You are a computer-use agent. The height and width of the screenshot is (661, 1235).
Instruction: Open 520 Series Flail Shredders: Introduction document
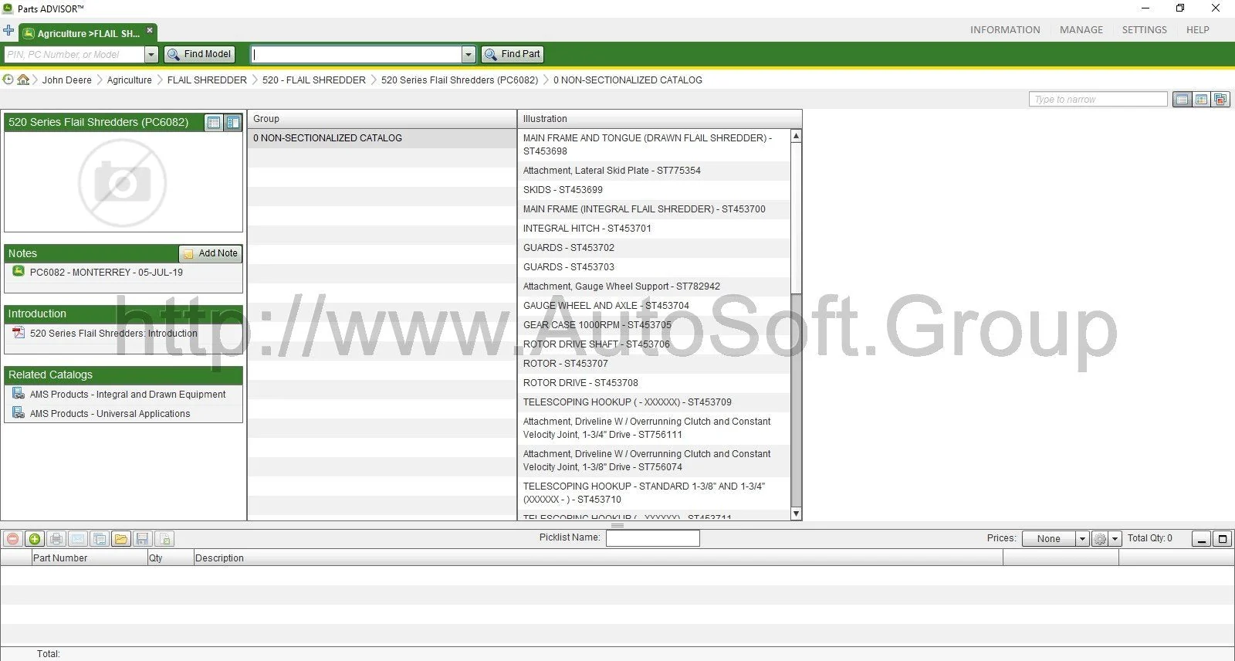tap(113, 334)
